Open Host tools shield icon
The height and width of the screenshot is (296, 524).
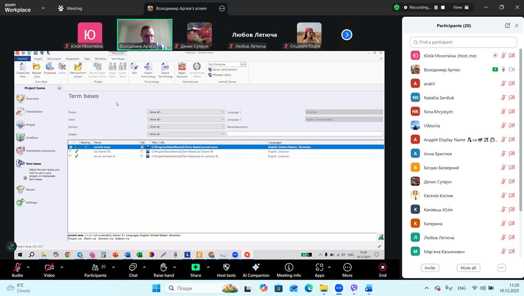click(226, 267)
